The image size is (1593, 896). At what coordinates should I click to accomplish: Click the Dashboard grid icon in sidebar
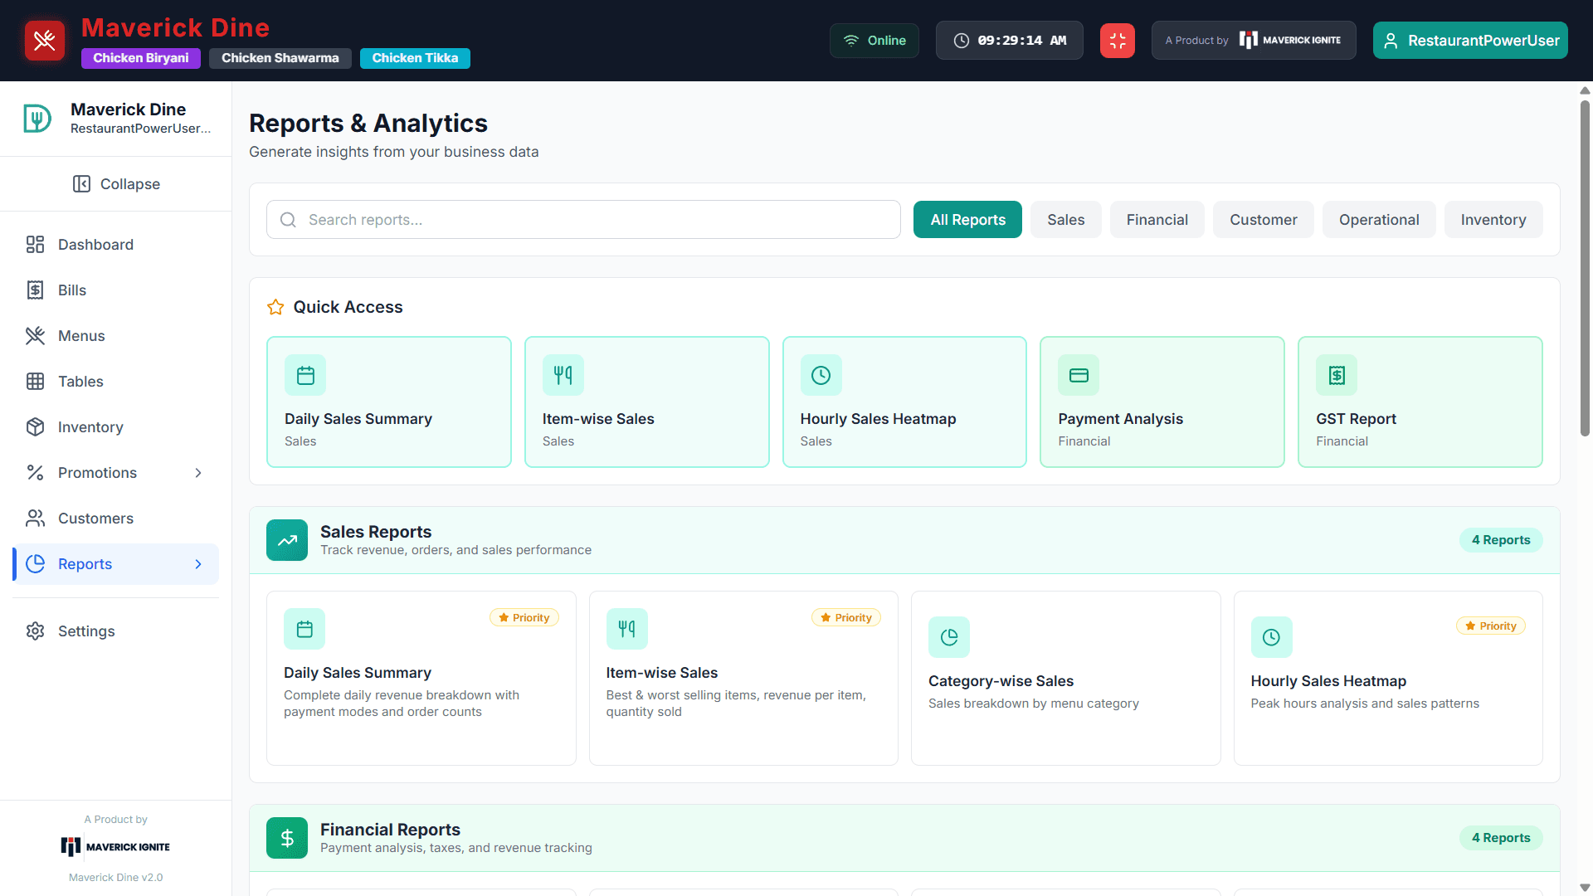click(35, 244)
